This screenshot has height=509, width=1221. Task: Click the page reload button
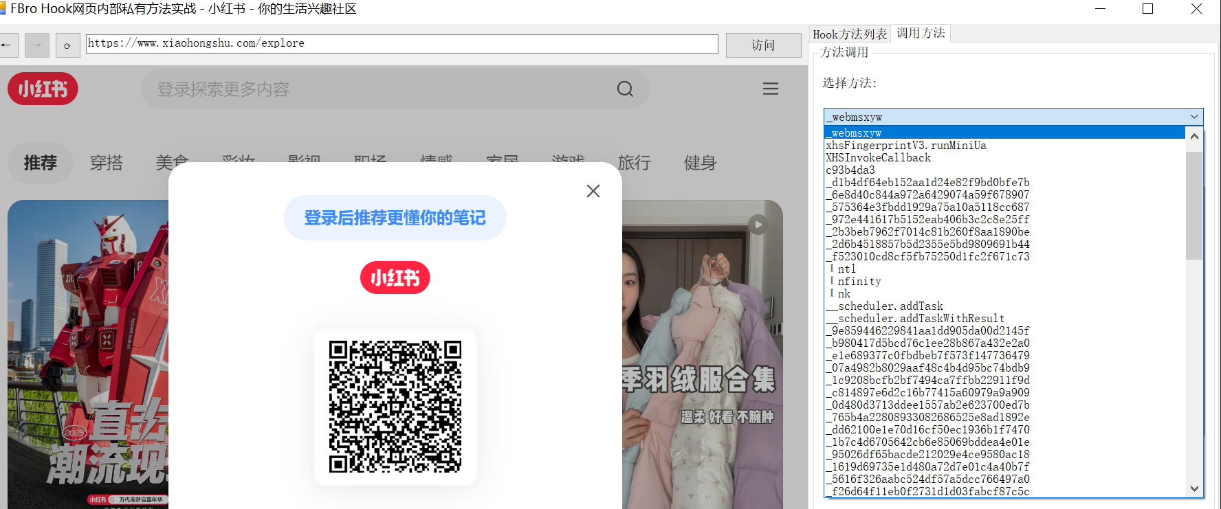pyautogui.click(x=67, y=45)
